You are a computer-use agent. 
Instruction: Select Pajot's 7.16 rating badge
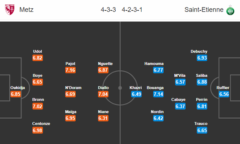click(x=70, y=70)
